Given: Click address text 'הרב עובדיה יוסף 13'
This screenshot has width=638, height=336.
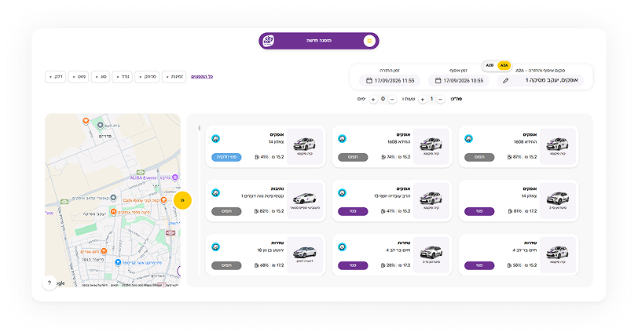Looking at the screenshot, I should 392,196.
